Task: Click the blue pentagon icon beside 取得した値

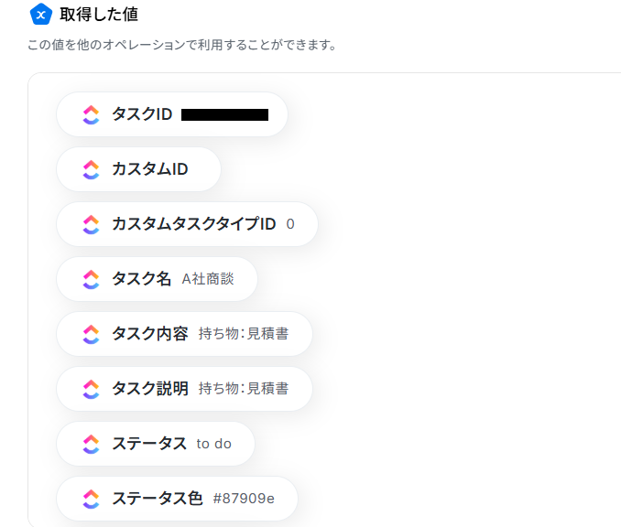Action: [40, 15]
